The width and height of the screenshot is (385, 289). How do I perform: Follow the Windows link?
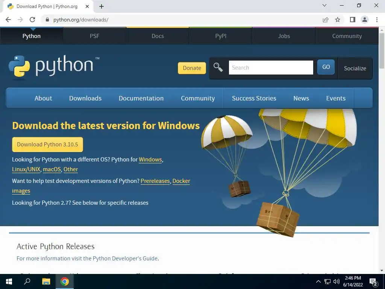click(x=150, y=160)
